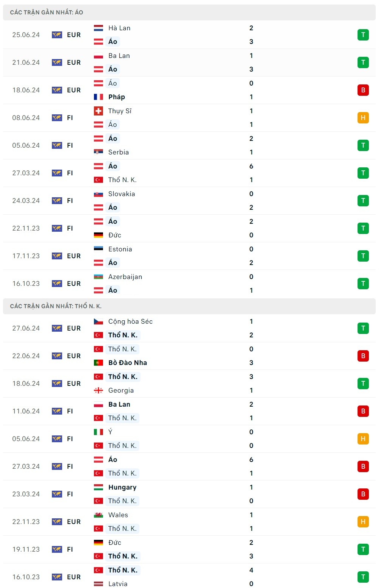Click the Estonia flag icon

pyautogui.click(x=98, y=249)
